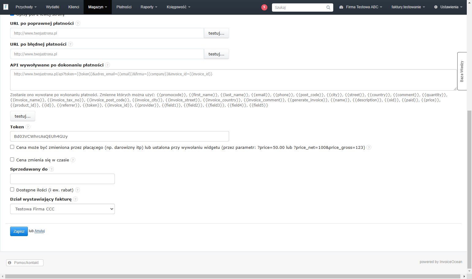Click the vertical scrollbar thumb
The height and width of the screenshot is (279, 472).
(469, 189)
